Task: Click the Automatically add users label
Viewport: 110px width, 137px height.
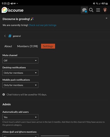Action: coord(15,112)
